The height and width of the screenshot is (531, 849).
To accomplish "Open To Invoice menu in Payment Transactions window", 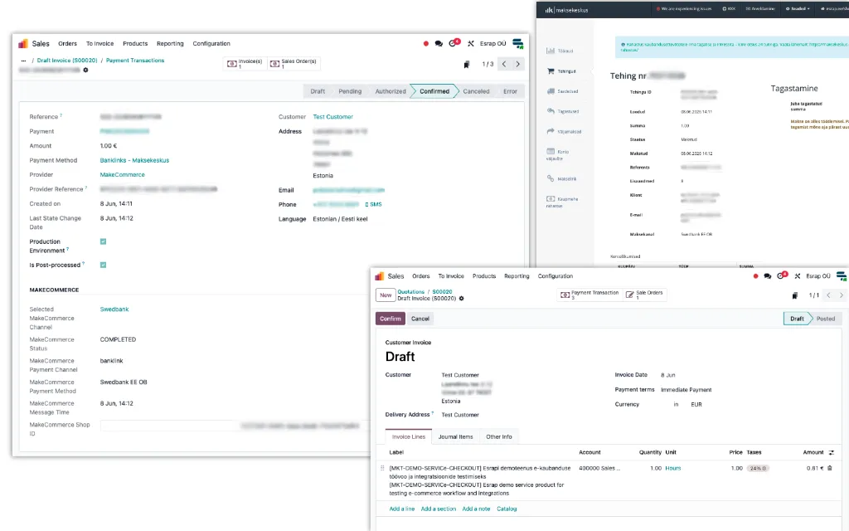I will click(99, 44).
